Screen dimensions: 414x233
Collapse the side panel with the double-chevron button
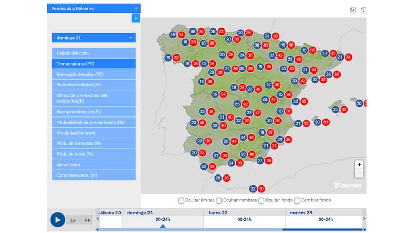[x=136, y=18]
